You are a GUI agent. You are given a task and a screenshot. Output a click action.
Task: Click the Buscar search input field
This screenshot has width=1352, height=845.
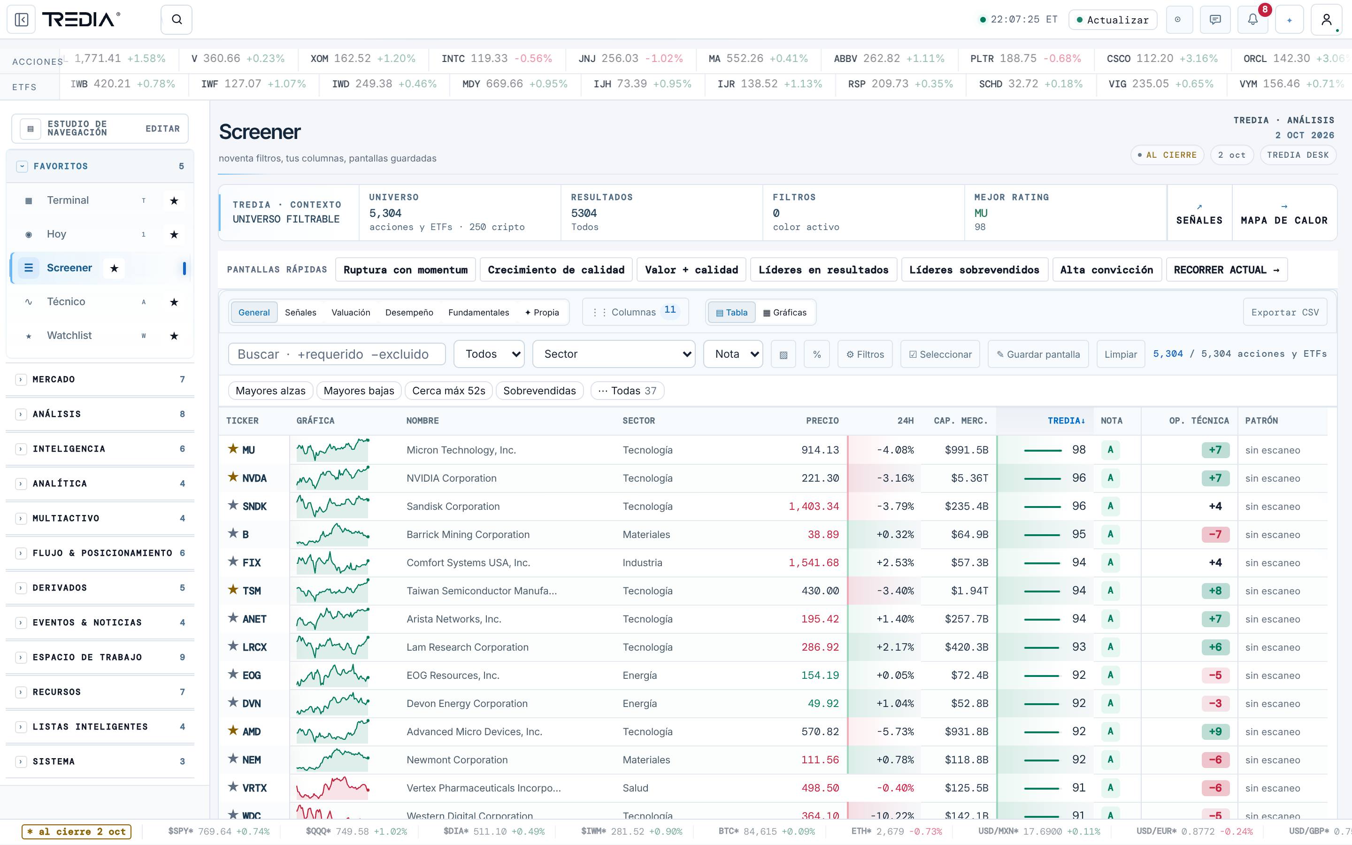pos(337,354)
